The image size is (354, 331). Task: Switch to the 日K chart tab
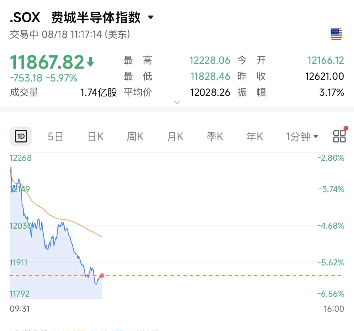pos(95,137)
